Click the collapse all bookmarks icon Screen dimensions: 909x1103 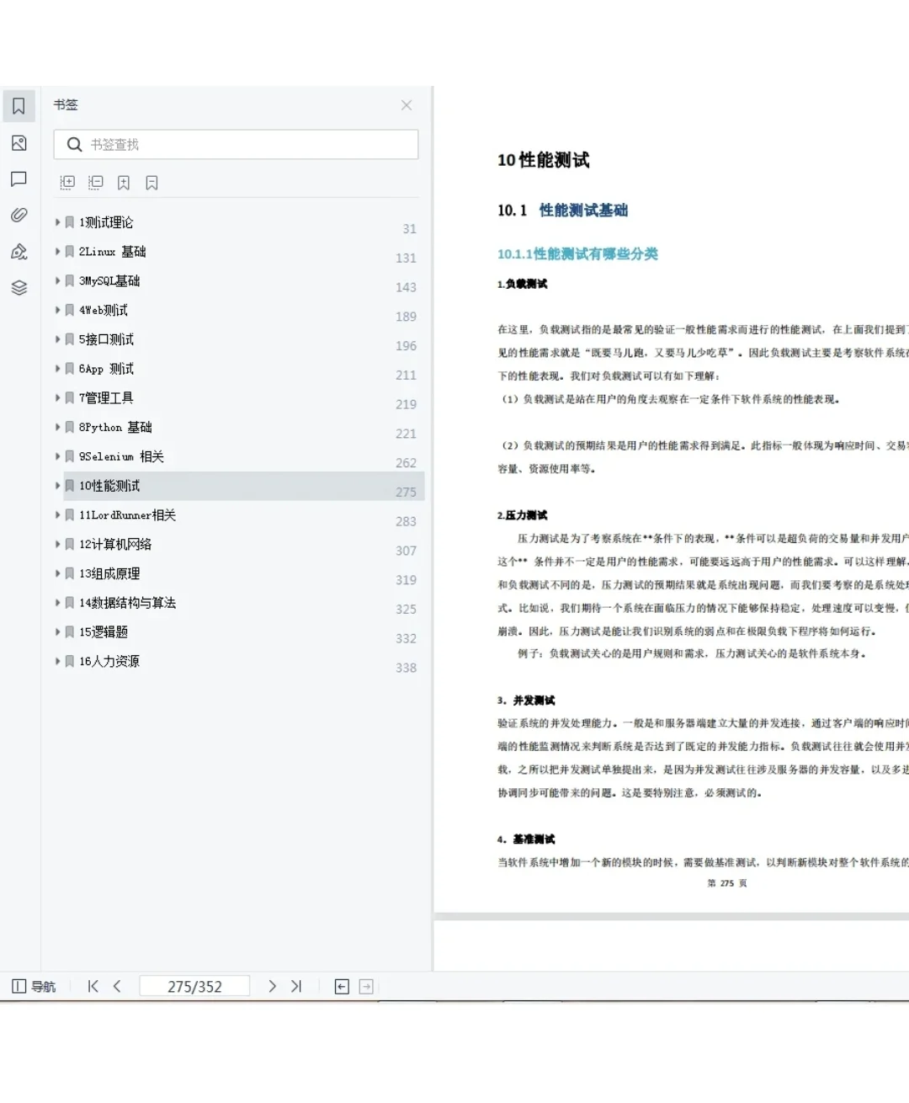95,182
